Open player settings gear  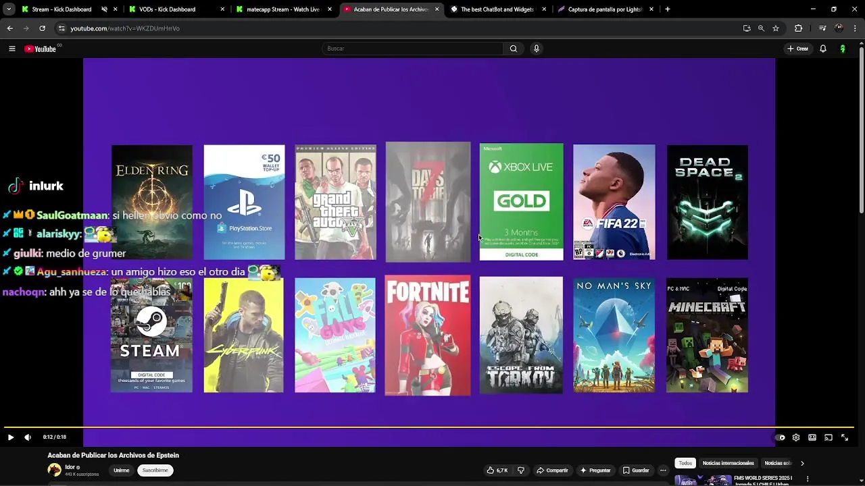click(x=796, y=437)
